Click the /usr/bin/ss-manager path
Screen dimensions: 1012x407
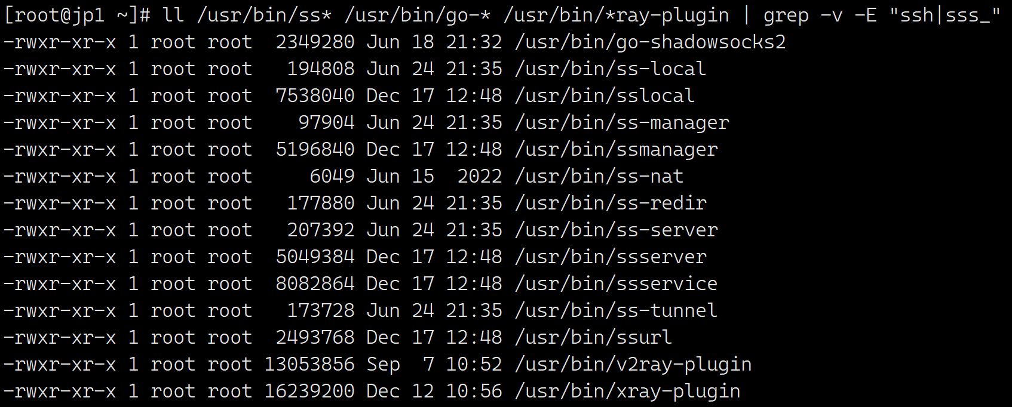pos(622,123)
